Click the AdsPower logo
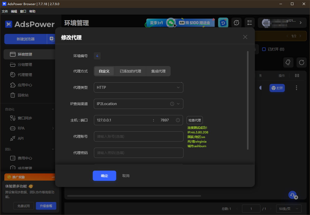This screenshot has height=215, width=310. pos(30,24)
